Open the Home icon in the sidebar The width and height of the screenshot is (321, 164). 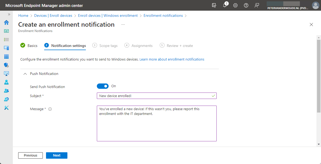click(x=6, y=22)
